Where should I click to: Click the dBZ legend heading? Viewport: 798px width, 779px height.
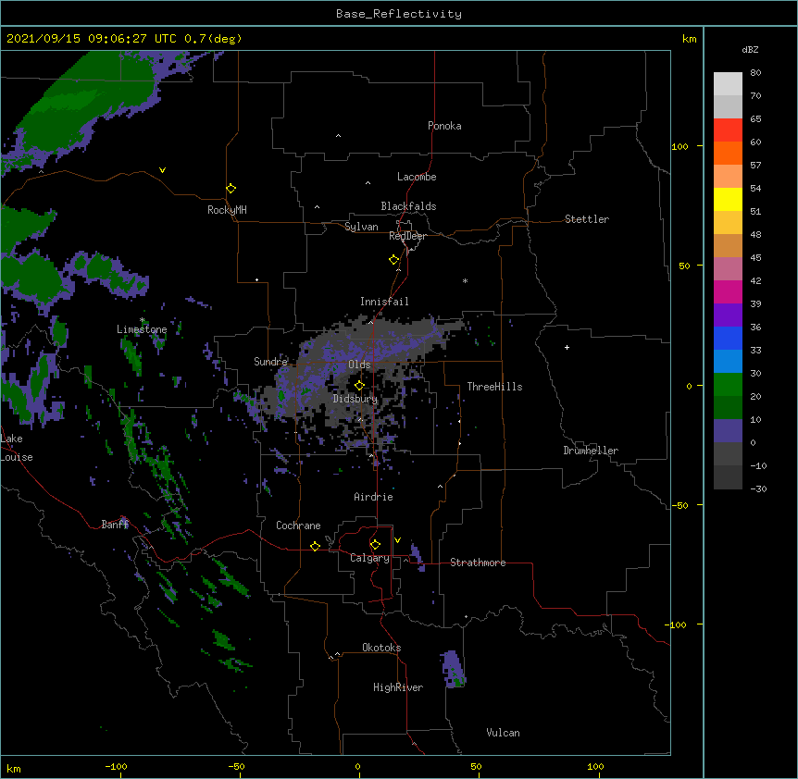tap(750, 49)
